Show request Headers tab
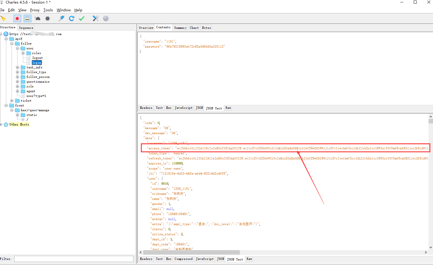The image size is (433, 265). point(146,108)
